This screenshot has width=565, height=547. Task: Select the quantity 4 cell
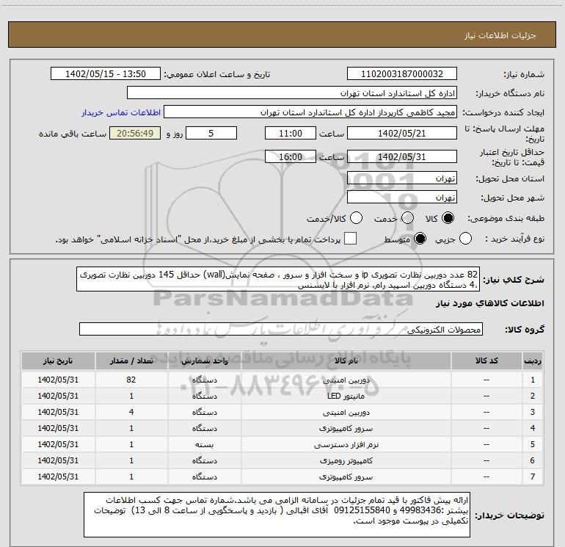pos(131,412)
